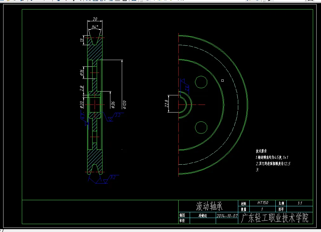Select the 13 groove depth dimension

coord(82,40)
